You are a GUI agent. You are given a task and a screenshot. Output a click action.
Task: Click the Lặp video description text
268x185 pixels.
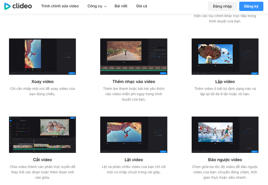(225, 91)
